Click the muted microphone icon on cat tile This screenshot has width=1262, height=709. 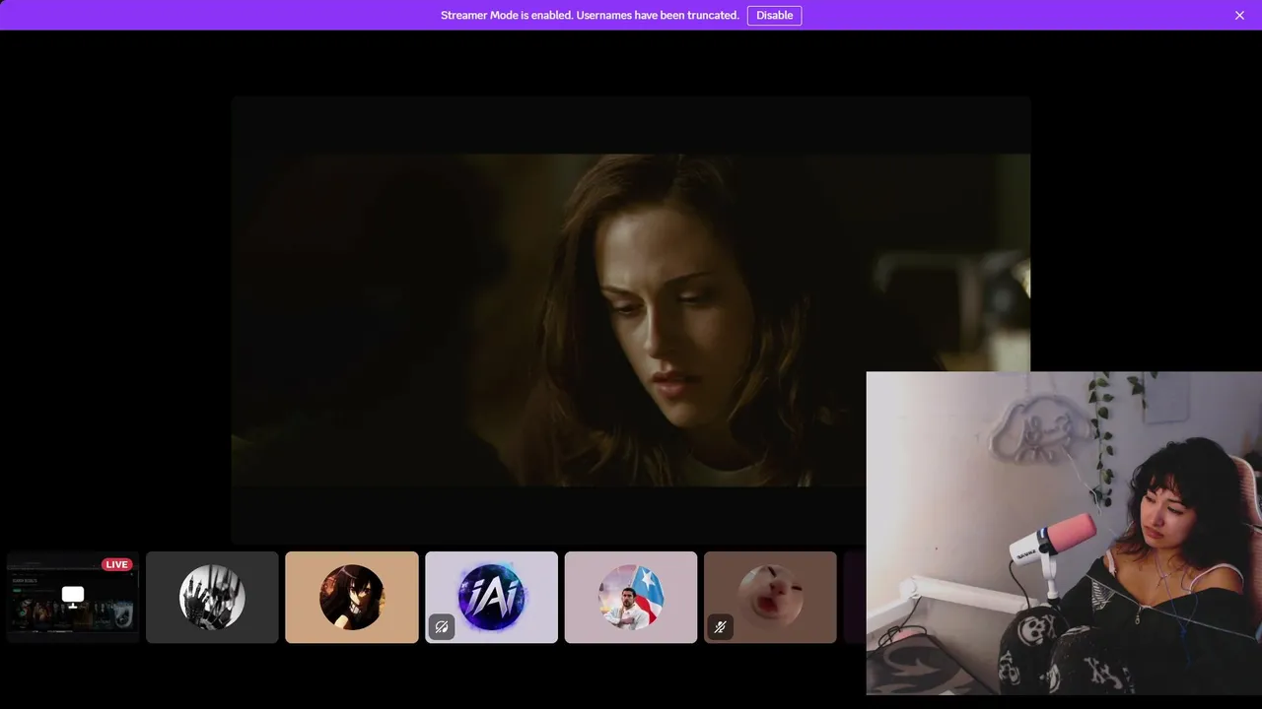[x=721, y=626]
